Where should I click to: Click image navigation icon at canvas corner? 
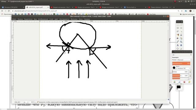tap(168, 99)
